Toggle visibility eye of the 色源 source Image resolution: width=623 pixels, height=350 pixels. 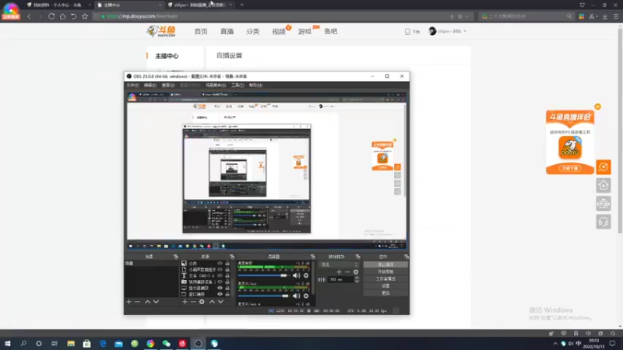click(220, 264)
